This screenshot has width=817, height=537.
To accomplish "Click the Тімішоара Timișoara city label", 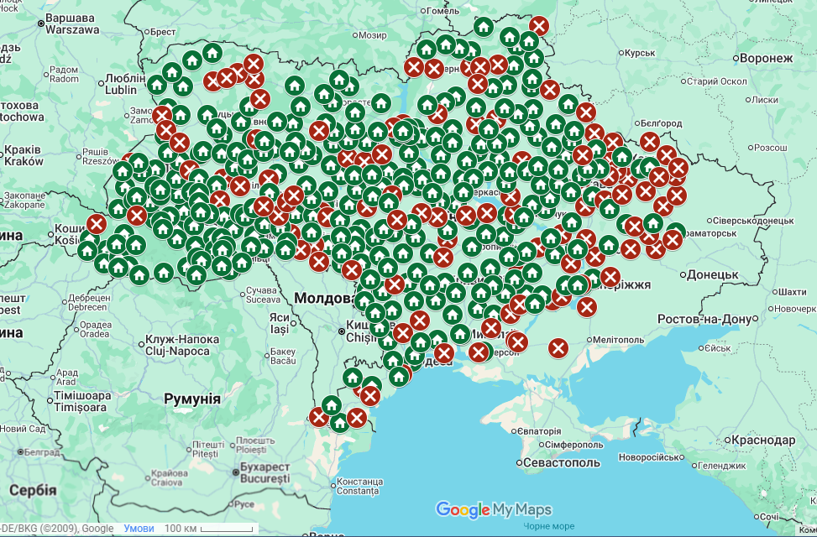I will pyautogui.click(x=82, y=401).
